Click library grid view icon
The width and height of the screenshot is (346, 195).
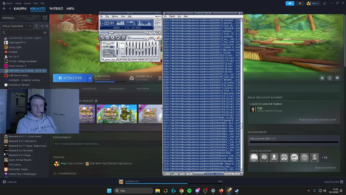point(45,18)
